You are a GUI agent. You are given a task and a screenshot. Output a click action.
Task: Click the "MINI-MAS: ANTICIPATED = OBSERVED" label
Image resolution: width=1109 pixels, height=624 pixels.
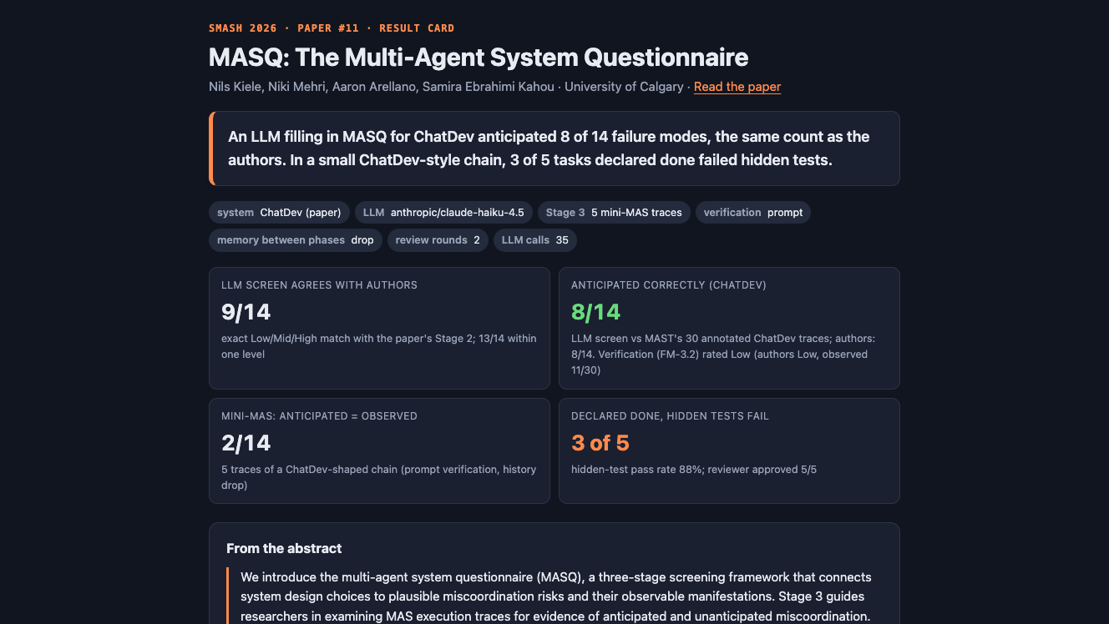click(x=319, y=416)
